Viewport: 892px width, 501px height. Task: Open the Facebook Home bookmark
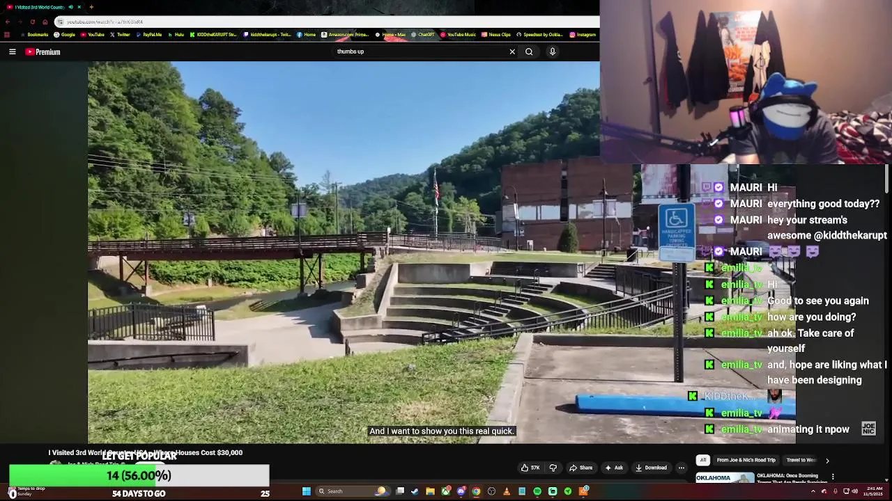click(x=306, y=34)
